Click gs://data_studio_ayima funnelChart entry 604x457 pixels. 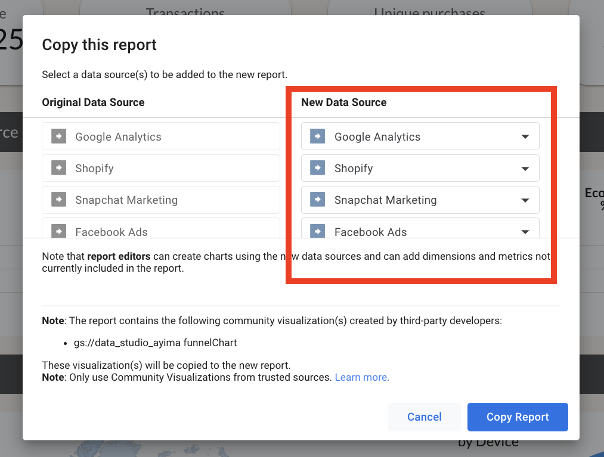coord(155,343)
